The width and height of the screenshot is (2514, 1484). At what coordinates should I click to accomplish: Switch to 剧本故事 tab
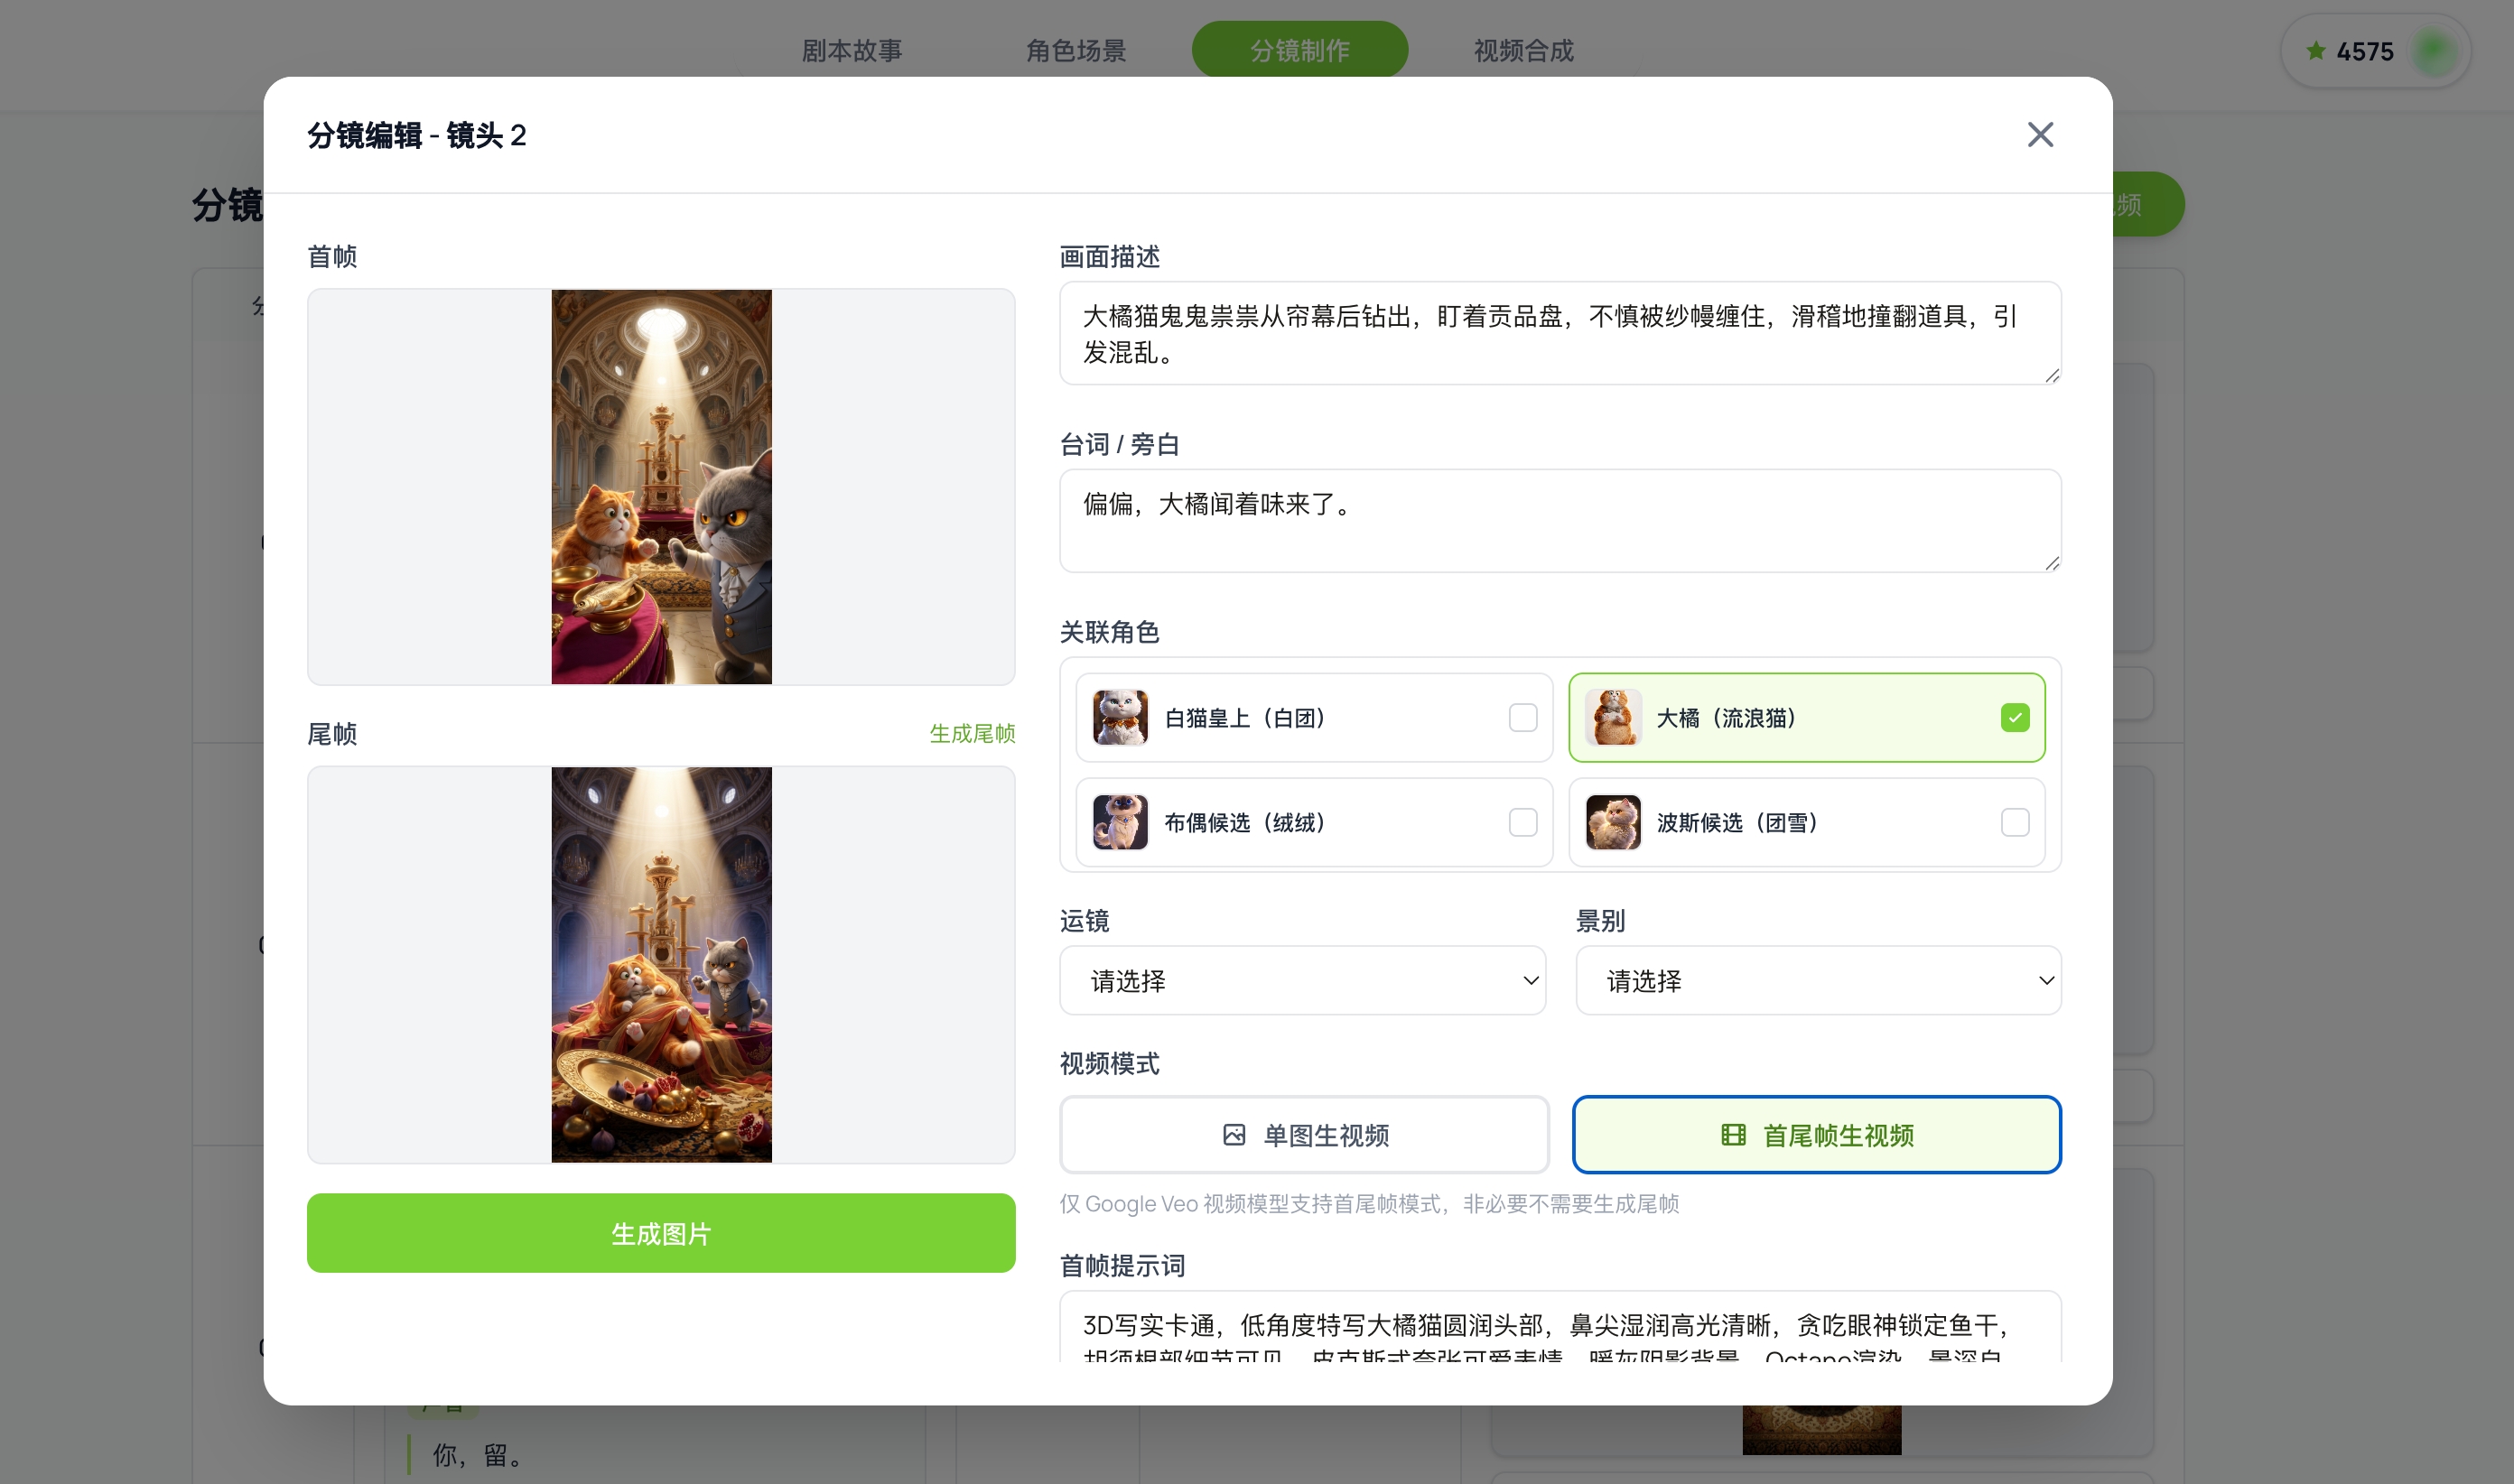852,50
